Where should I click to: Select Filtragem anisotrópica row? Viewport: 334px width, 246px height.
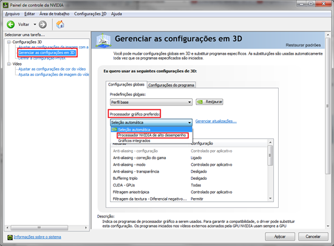pos(189,192)
